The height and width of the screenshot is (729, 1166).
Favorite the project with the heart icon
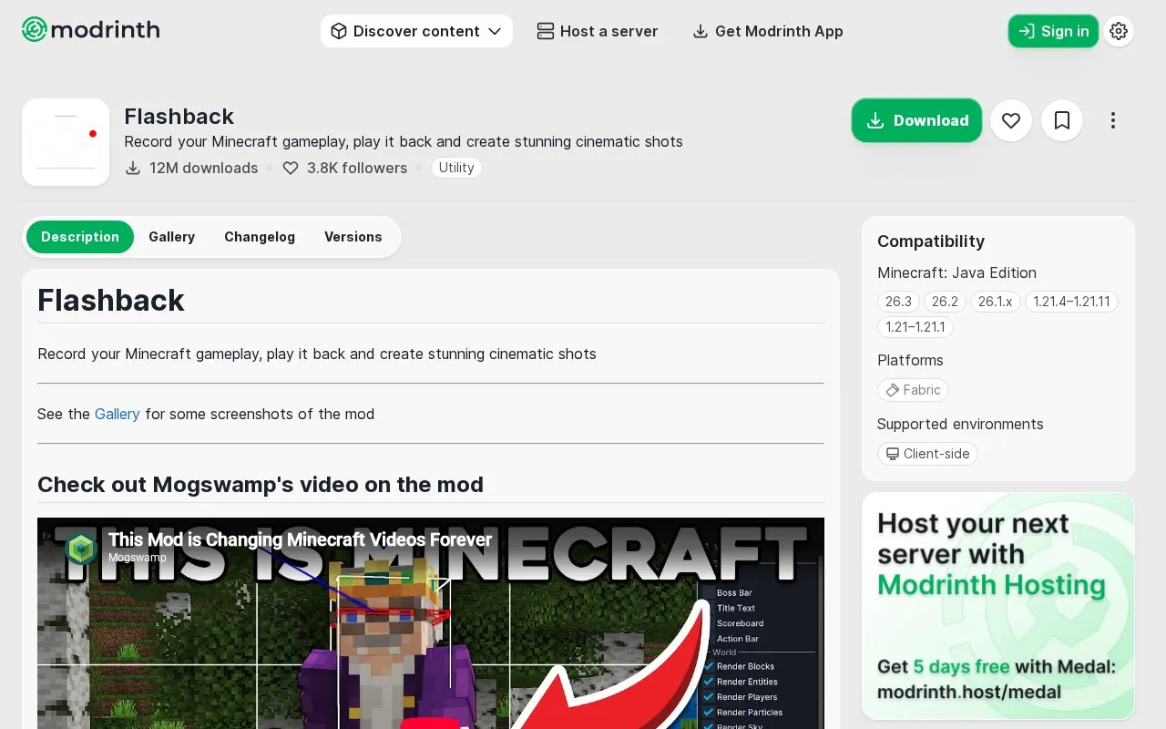[x=1011, y=120]
